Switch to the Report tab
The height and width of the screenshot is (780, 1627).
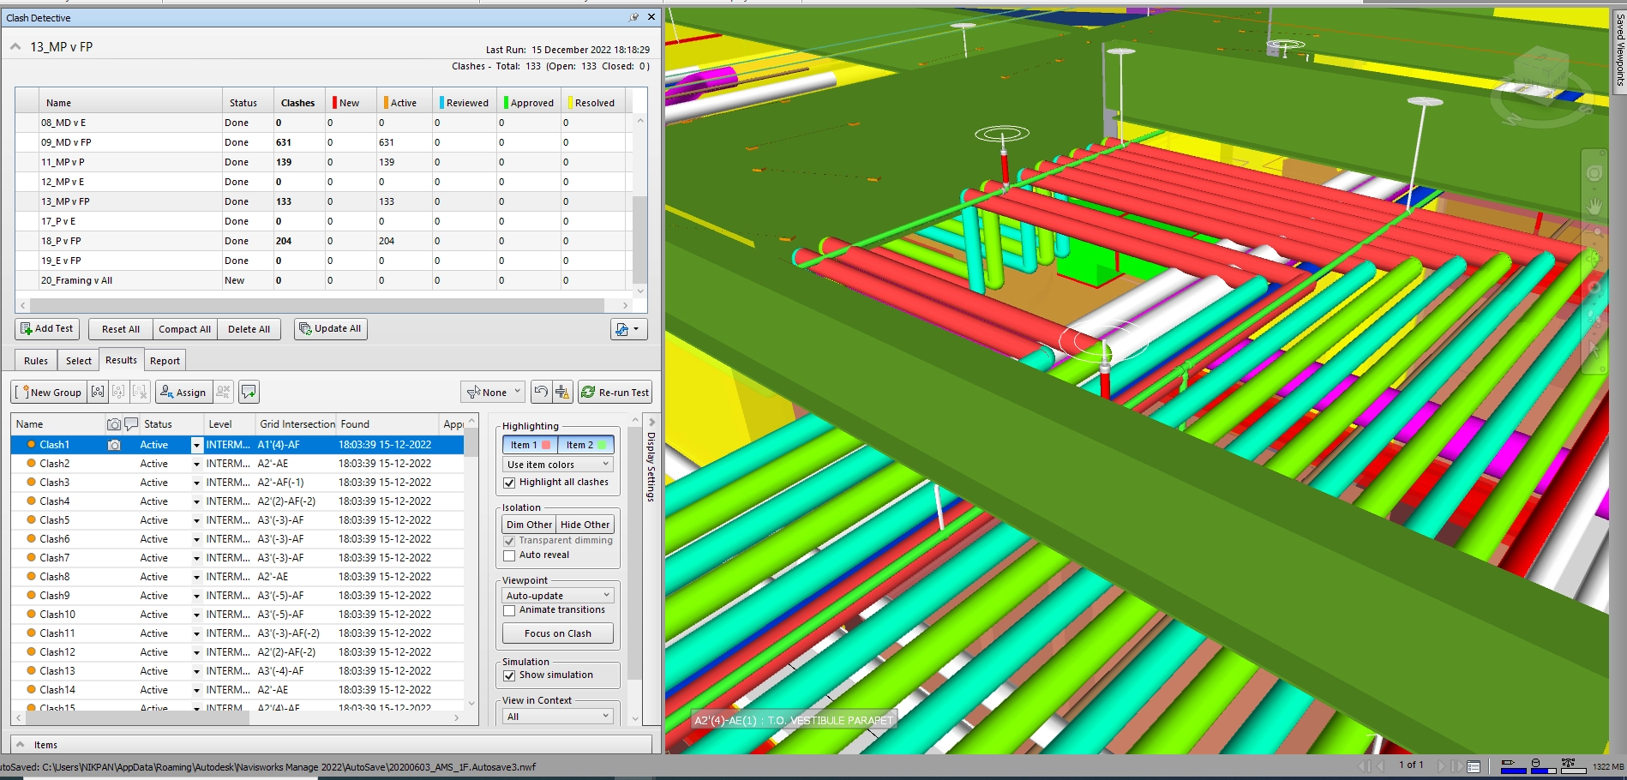point(165,360)
